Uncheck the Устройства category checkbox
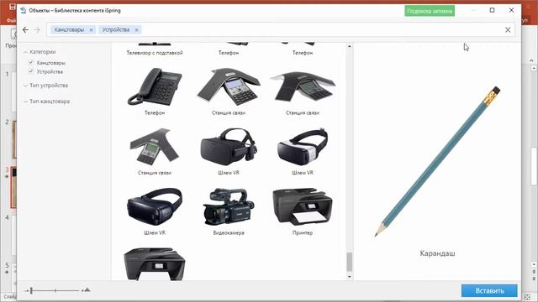Screen dimensions: 538x302 click(31, 71)
